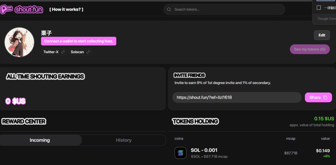The height and width of the screenshot is (165, 336).
Task: Open the SOL - 0.001 holding row
Action: coord(252,153)
